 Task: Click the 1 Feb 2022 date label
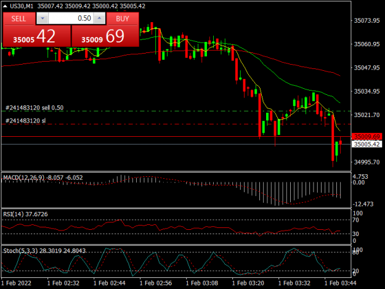pyautogui.click(x=16, y=283)
